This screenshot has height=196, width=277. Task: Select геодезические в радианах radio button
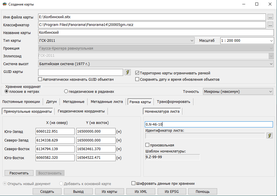click(x=66, y=91)
